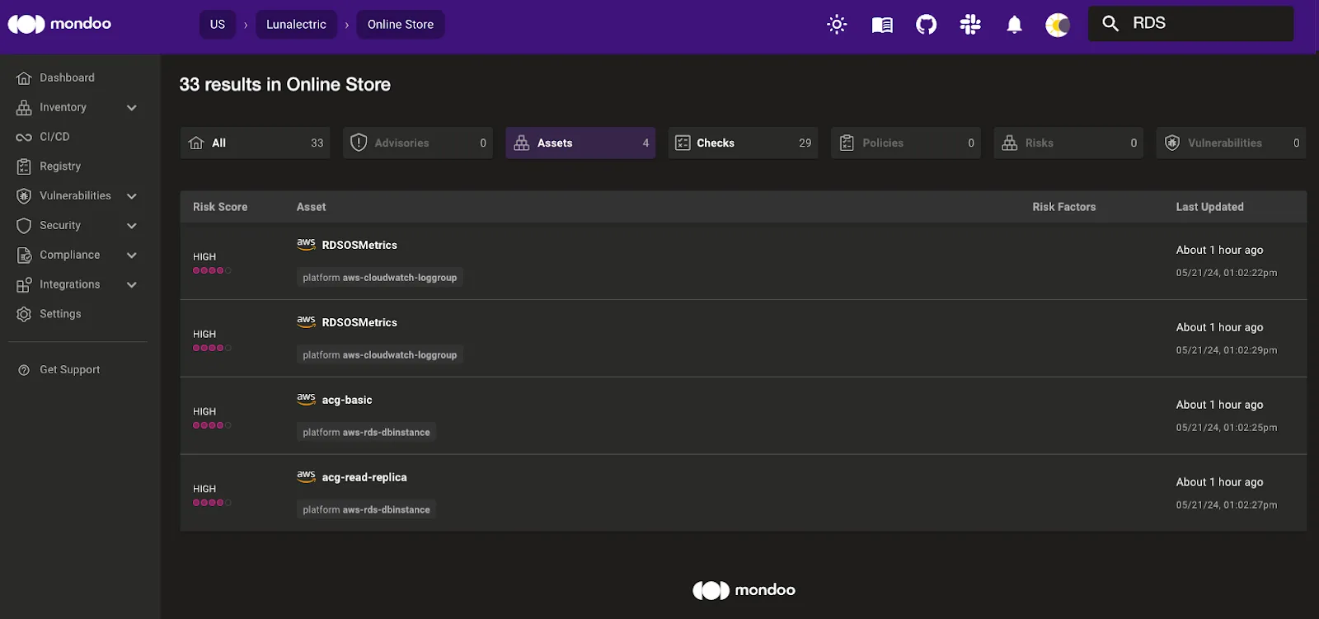The width and height of the screenshot is (1319, 619).
Task: Click acg-read-replica platform aws-rds-dbinstance tag
Action: point(366,509)
